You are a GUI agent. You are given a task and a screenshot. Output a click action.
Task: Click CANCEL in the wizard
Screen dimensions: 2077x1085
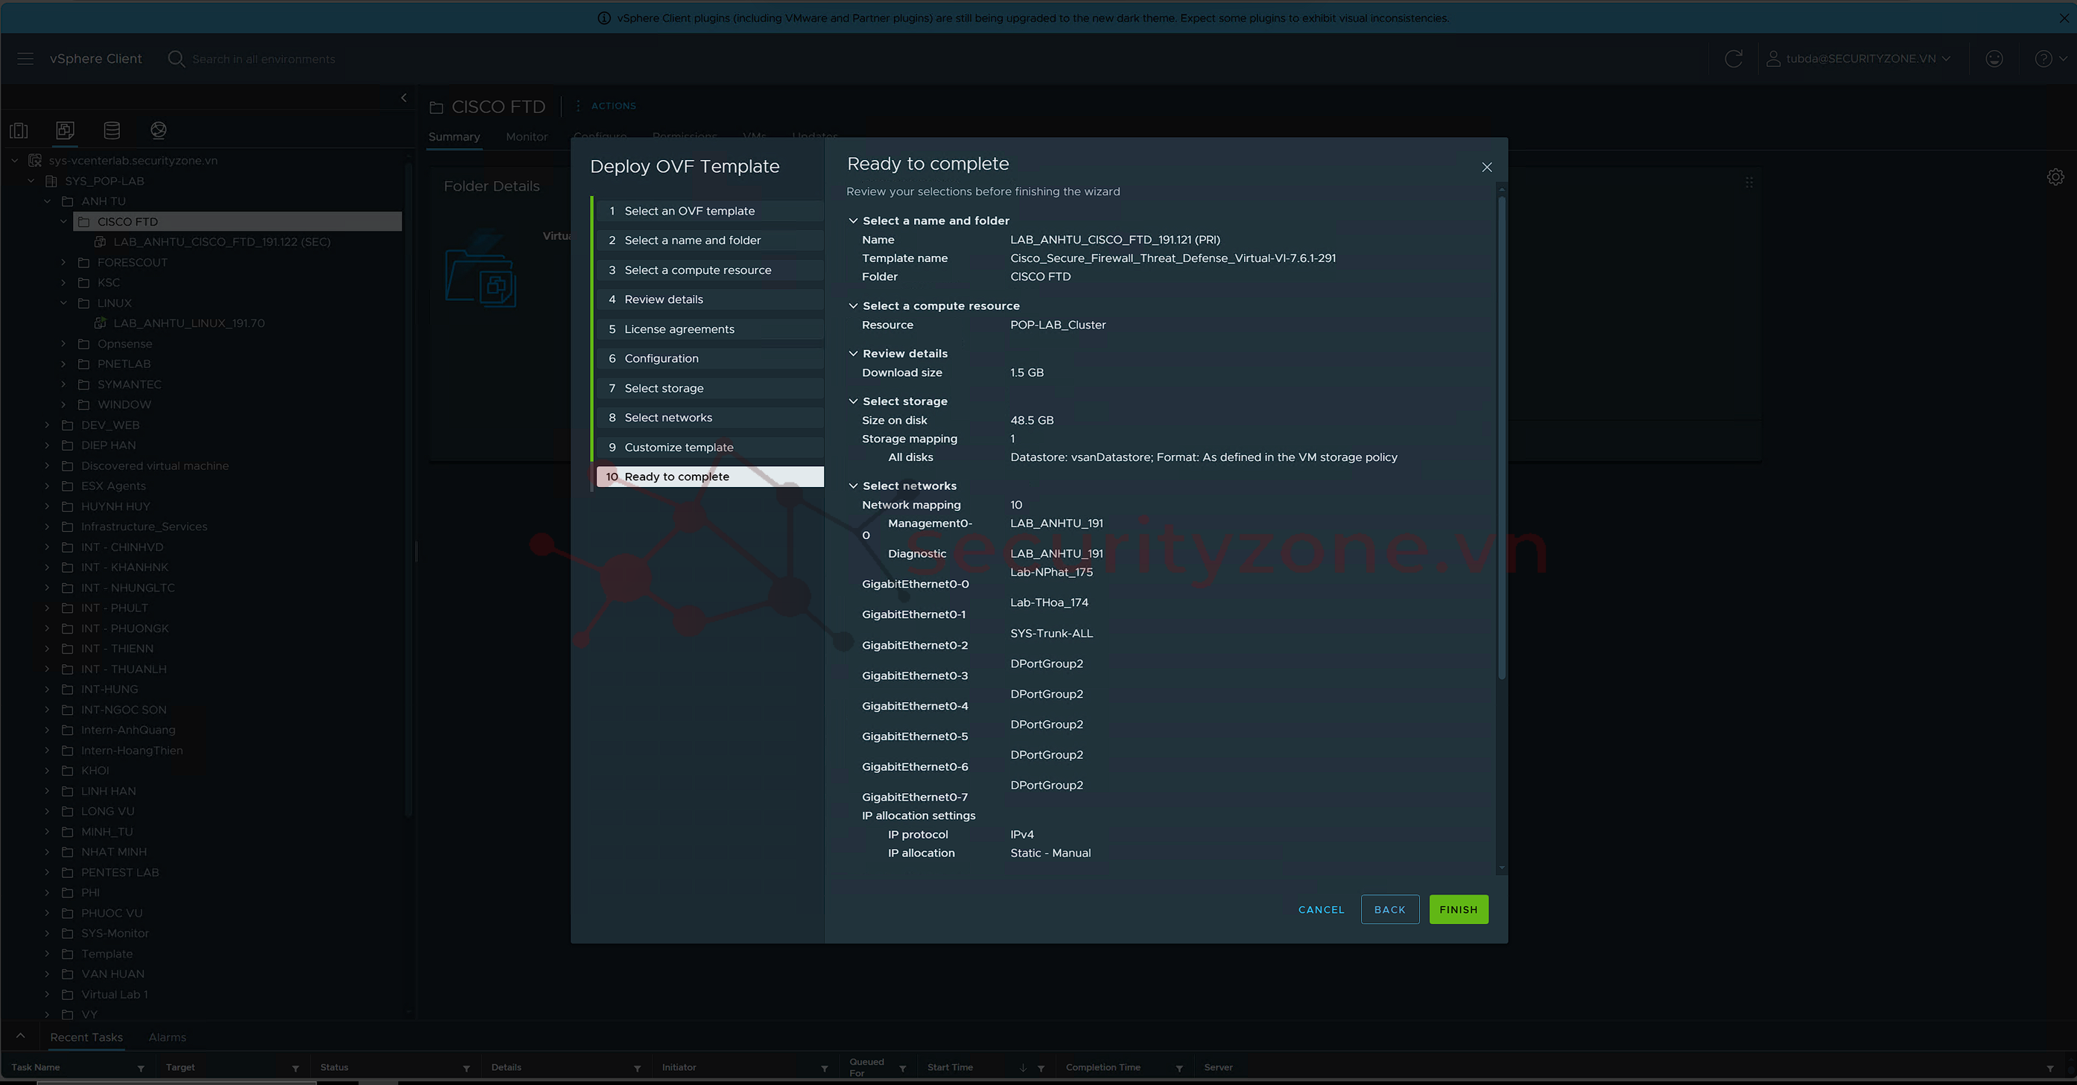pos(1321,909)
